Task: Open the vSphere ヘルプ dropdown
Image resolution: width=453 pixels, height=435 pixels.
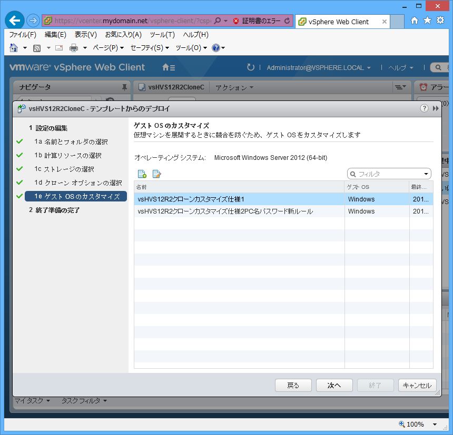Action: (401, 68)
